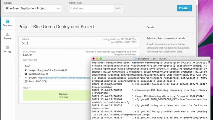Click the Label key input field
This screenshot has width=213, height=120.
point(92,8)
